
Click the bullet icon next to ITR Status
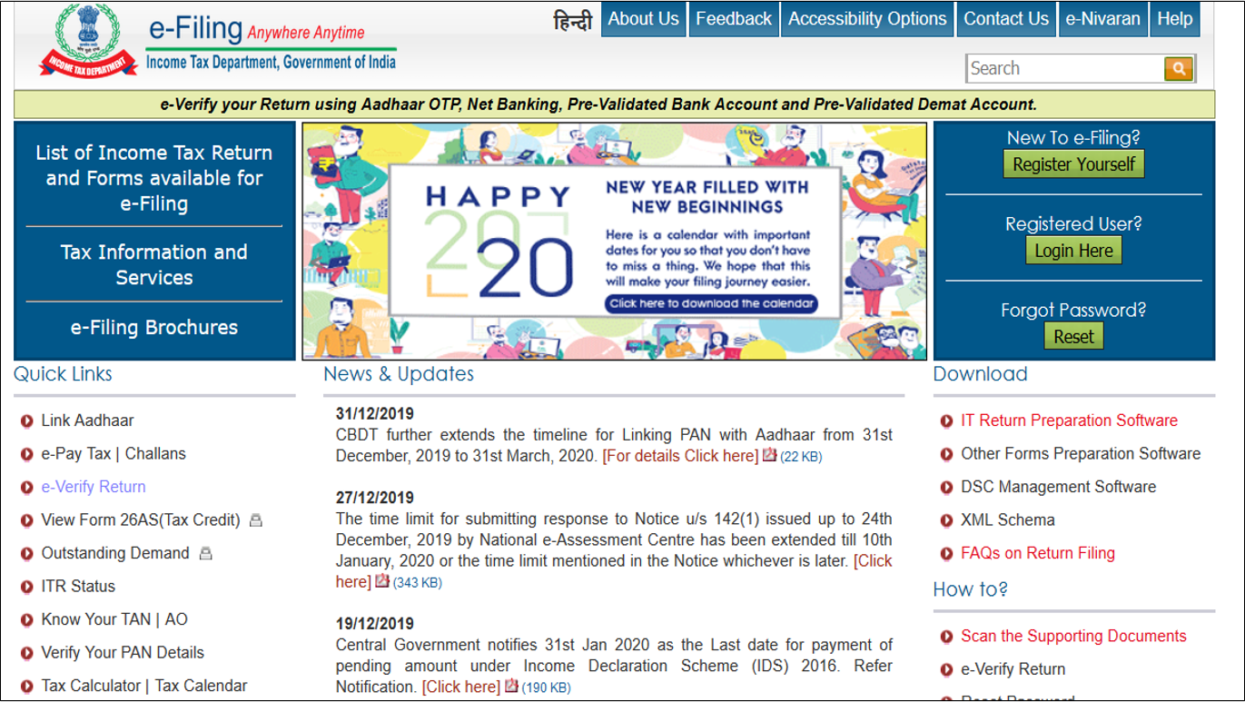click(x=26, y=587)
